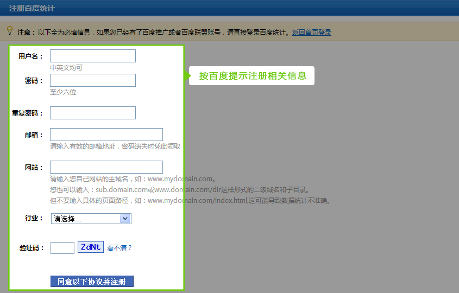Click the 重复密码 field label
The height and width of the screenshot is (293, 459).
coord(27,113)
